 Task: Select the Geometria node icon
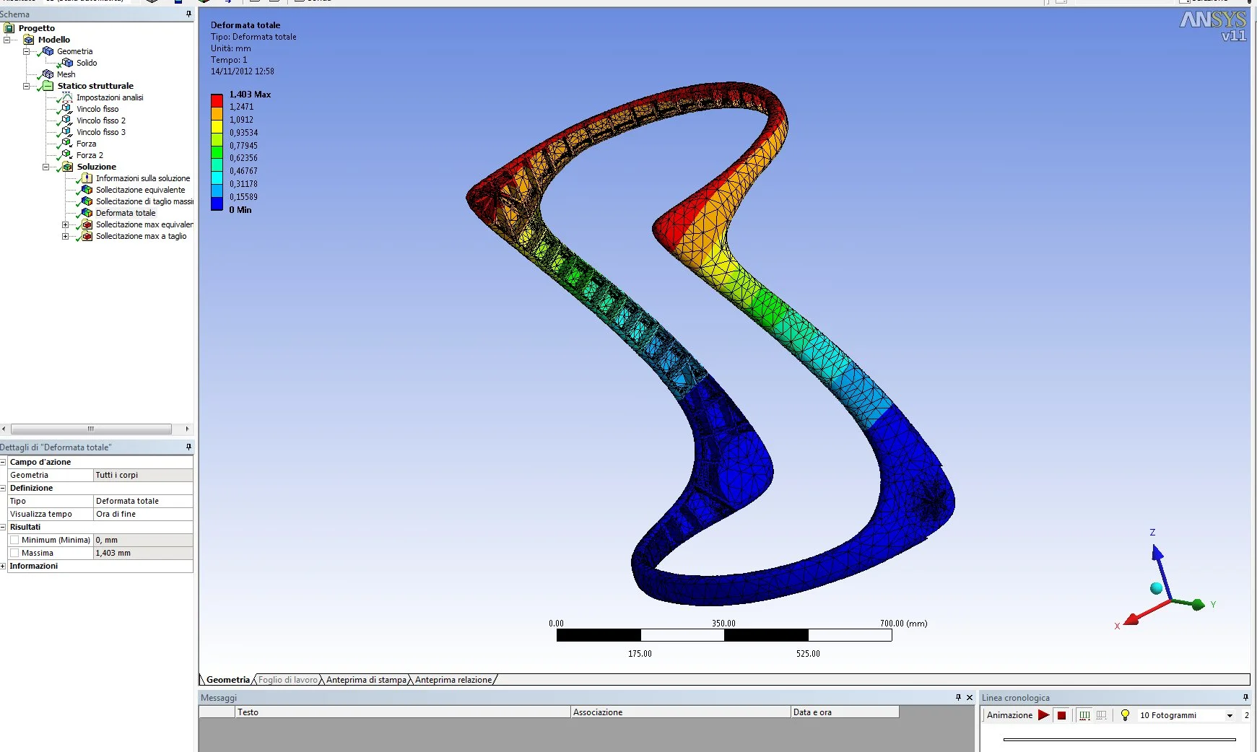click(48, 51)
